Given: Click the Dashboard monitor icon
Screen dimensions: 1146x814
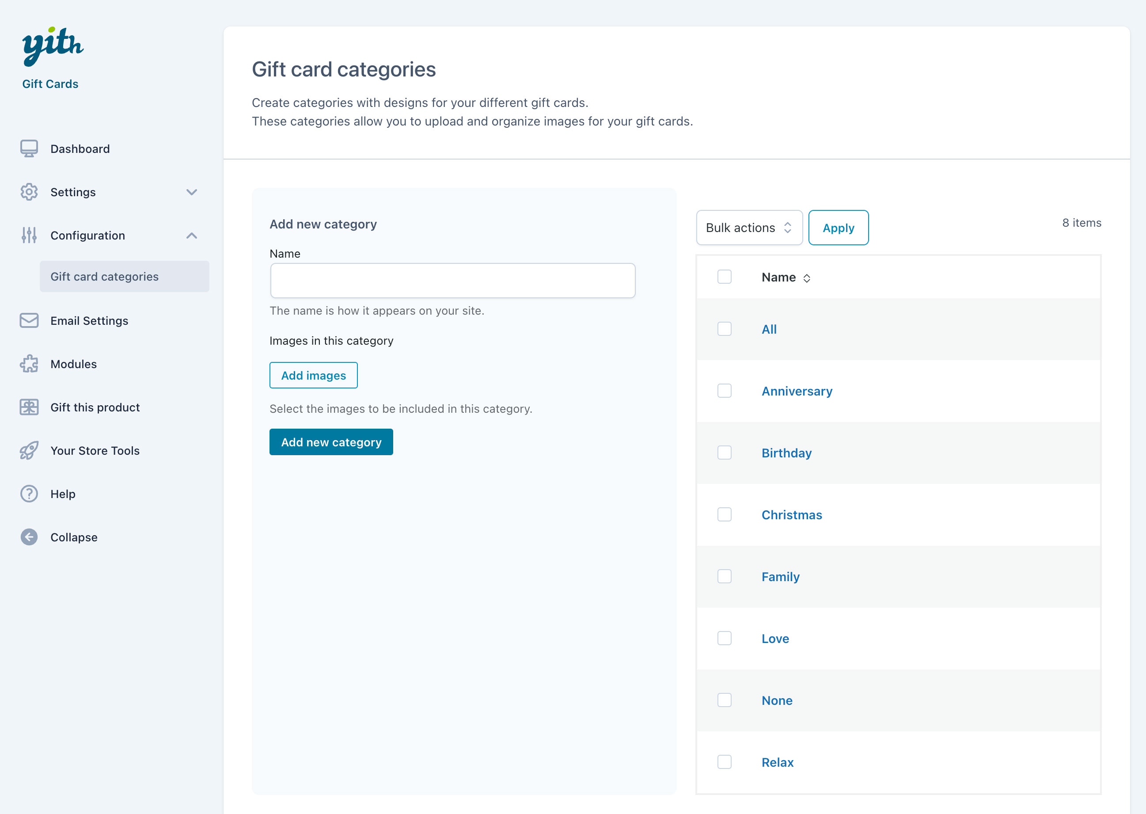Looking at the screenshot, I should [x=29, y=148].
